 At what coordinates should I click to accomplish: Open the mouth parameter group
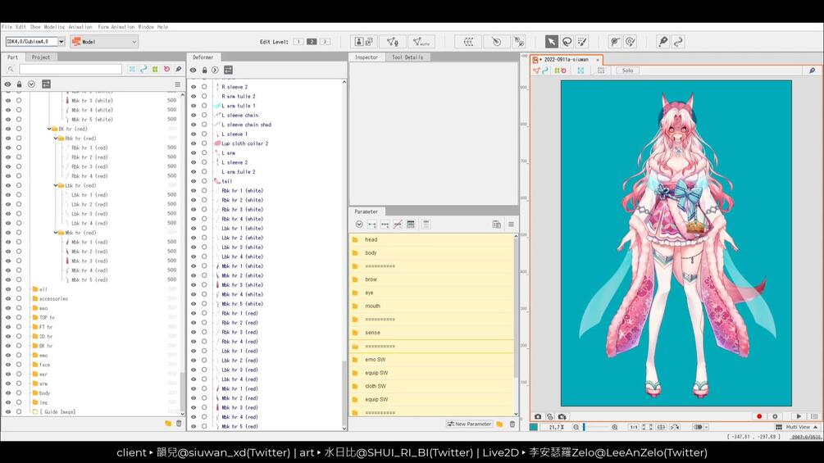pyautogui.click(x=431, y=306)
